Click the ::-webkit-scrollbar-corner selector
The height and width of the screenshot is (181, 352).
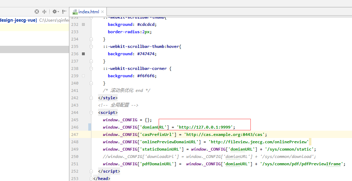pyautogui.click(x=135, y=68)
